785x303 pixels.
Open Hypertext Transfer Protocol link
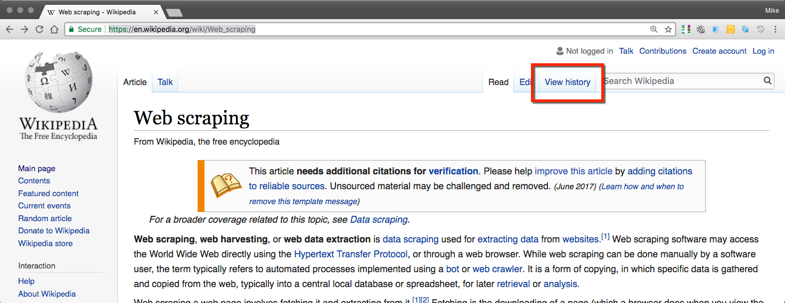(x=351, y=254)
